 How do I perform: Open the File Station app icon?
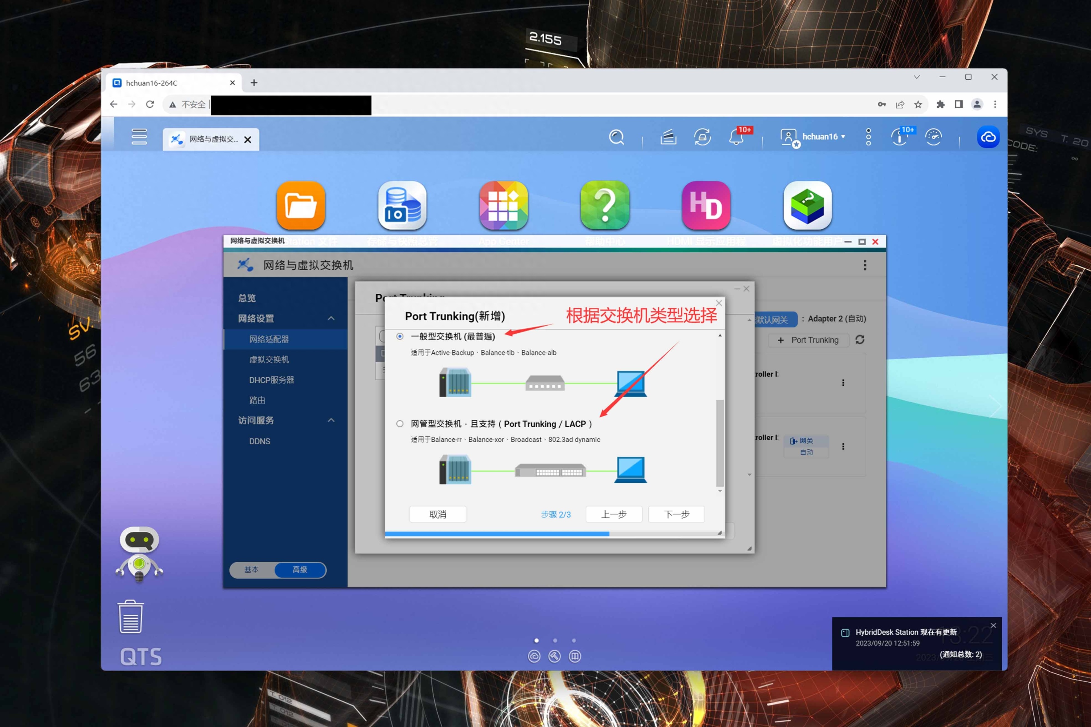tap(301, 205)
